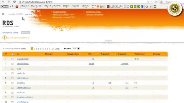Collapse the header with the small up-arrow tab
The image size is (184, 103).
(108, 41)
